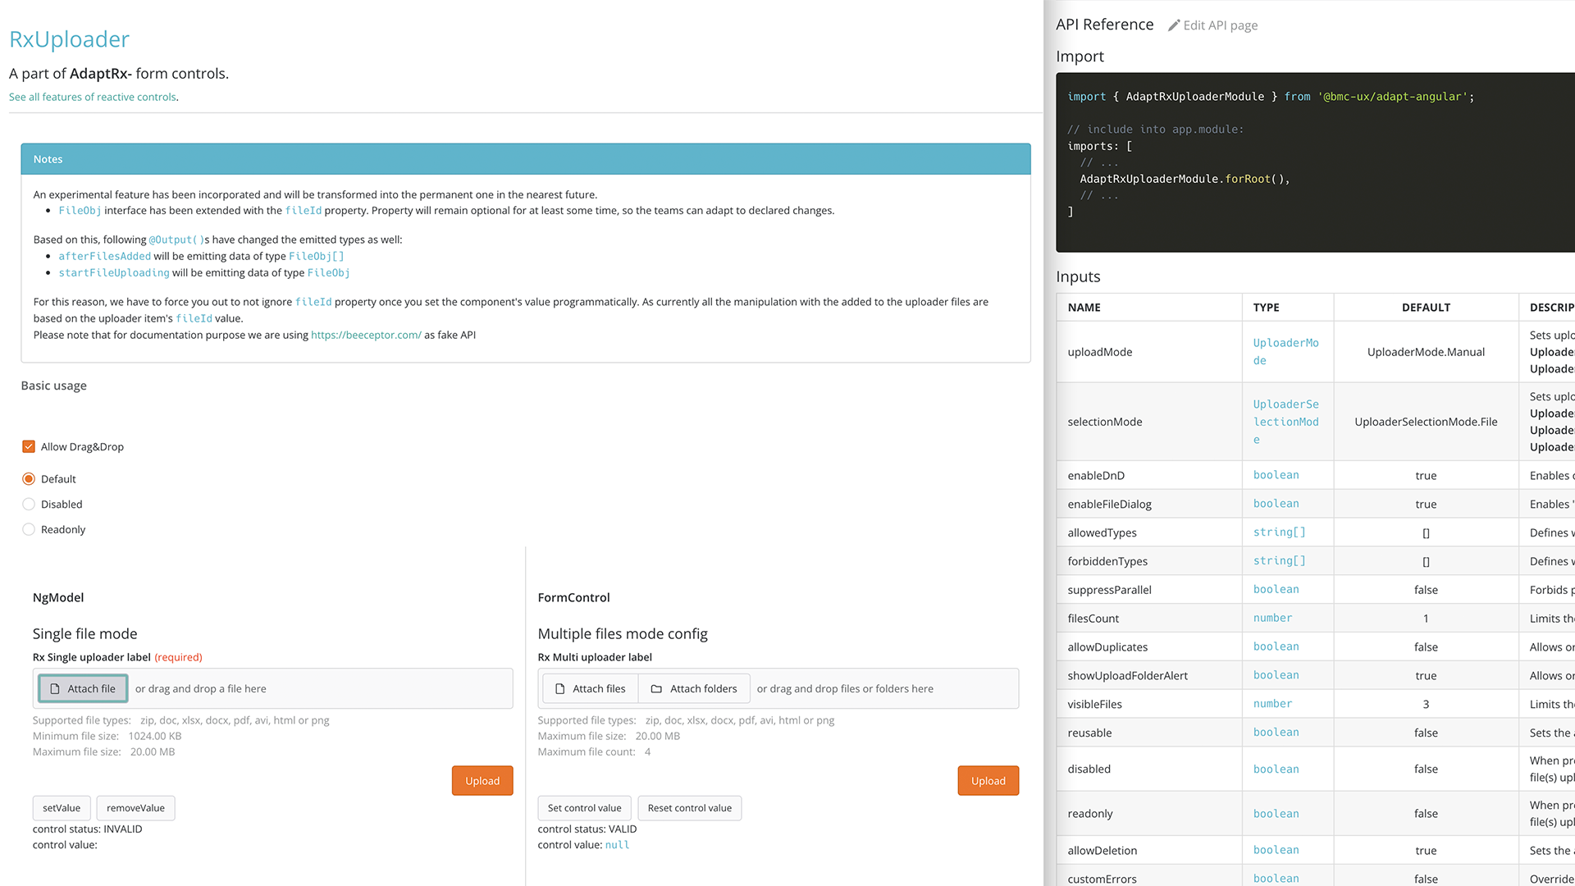Click the pencil Edit API page icon
1575x886 pixels.
1174,25
